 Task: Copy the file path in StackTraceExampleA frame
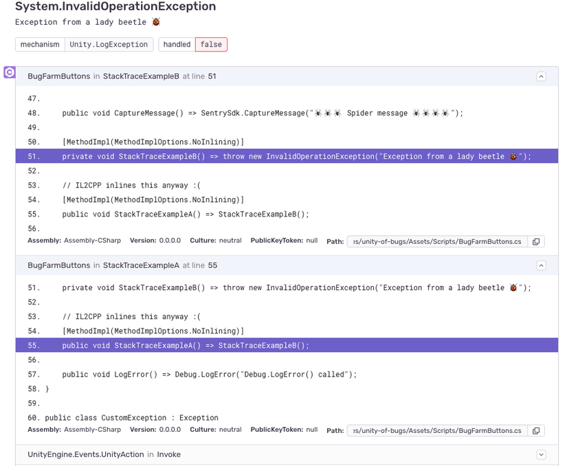(x=535, y=430)
